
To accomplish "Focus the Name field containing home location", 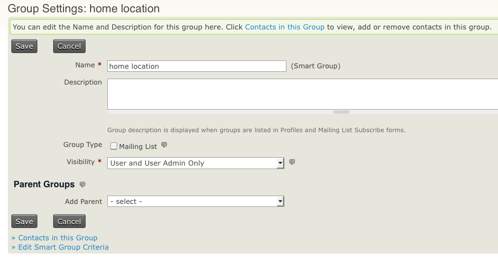I will [x=196, y=66].
